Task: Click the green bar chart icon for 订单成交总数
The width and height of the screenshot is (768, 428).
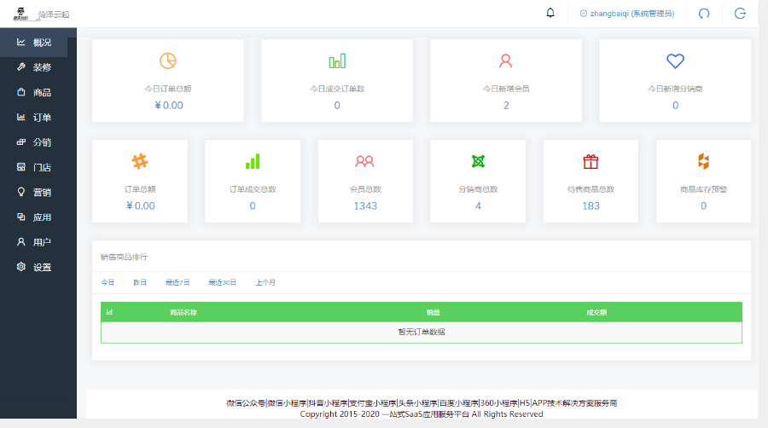Action: pyautogui.click(x=253, y=161)
